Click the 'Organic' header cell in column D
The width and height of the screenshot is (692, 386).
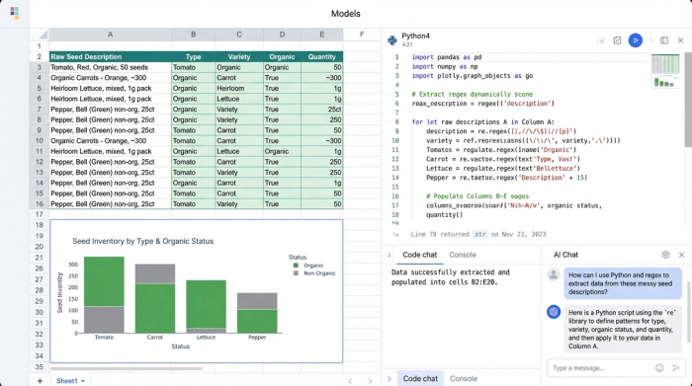[282, 57]
